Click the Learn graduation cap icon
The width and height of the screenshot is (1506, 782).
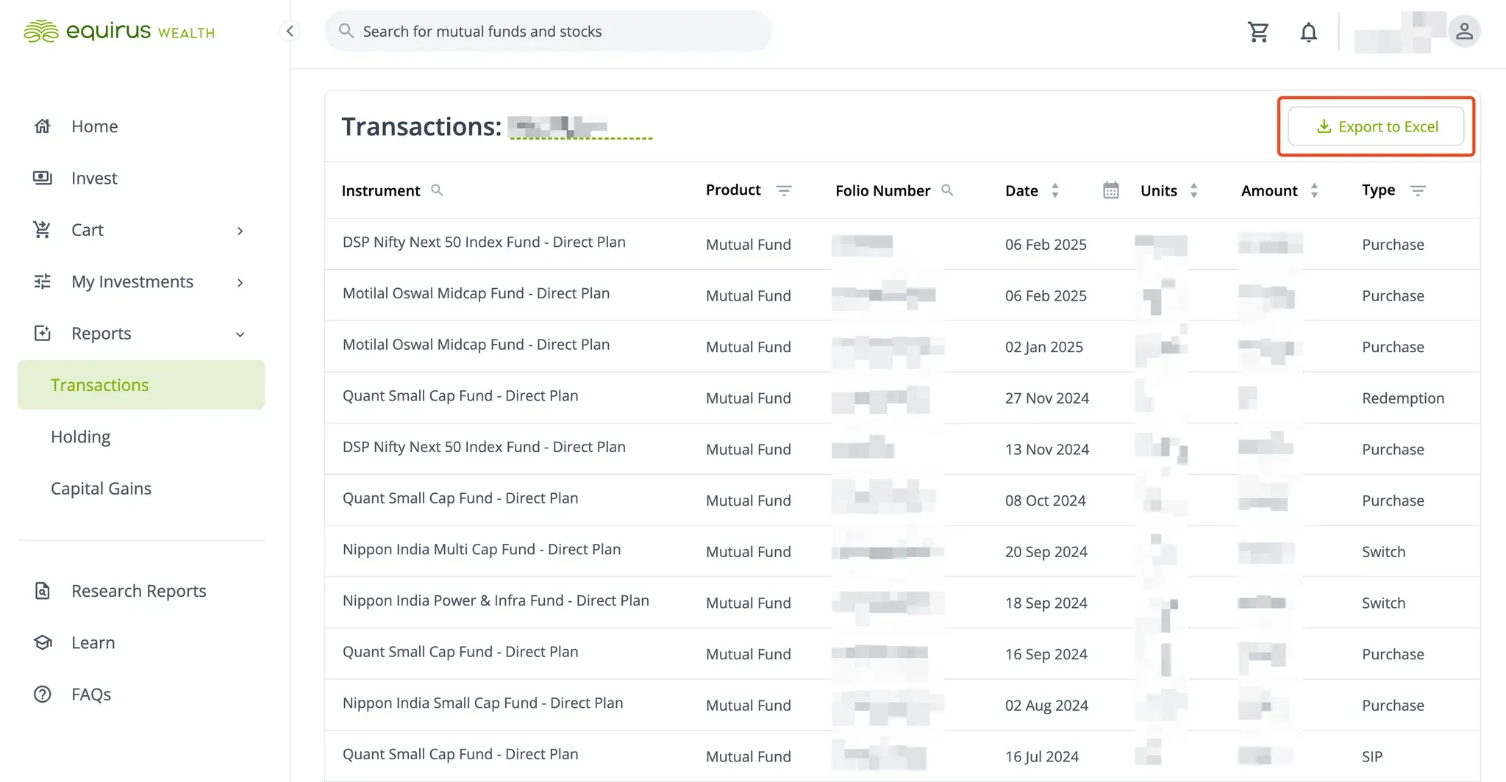[x=43, y=642]
